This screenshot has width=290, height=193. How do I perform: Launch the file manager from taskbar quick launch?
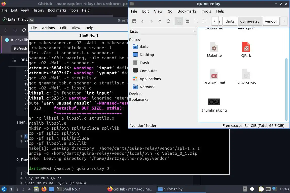(36, 189)
